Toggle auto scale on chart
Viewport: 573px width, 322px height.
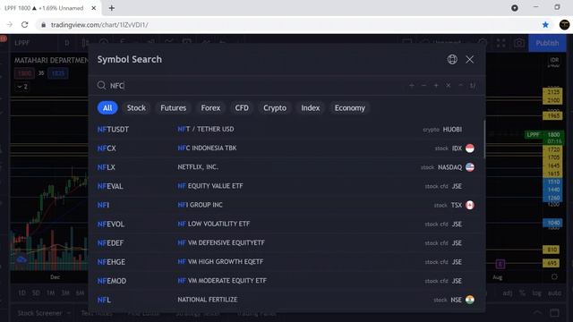coord(554,292)
